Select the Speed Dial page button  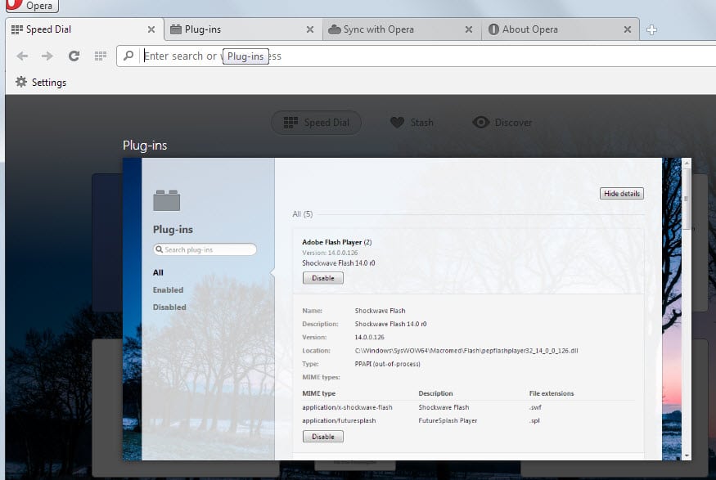click(x=316, y=123)
